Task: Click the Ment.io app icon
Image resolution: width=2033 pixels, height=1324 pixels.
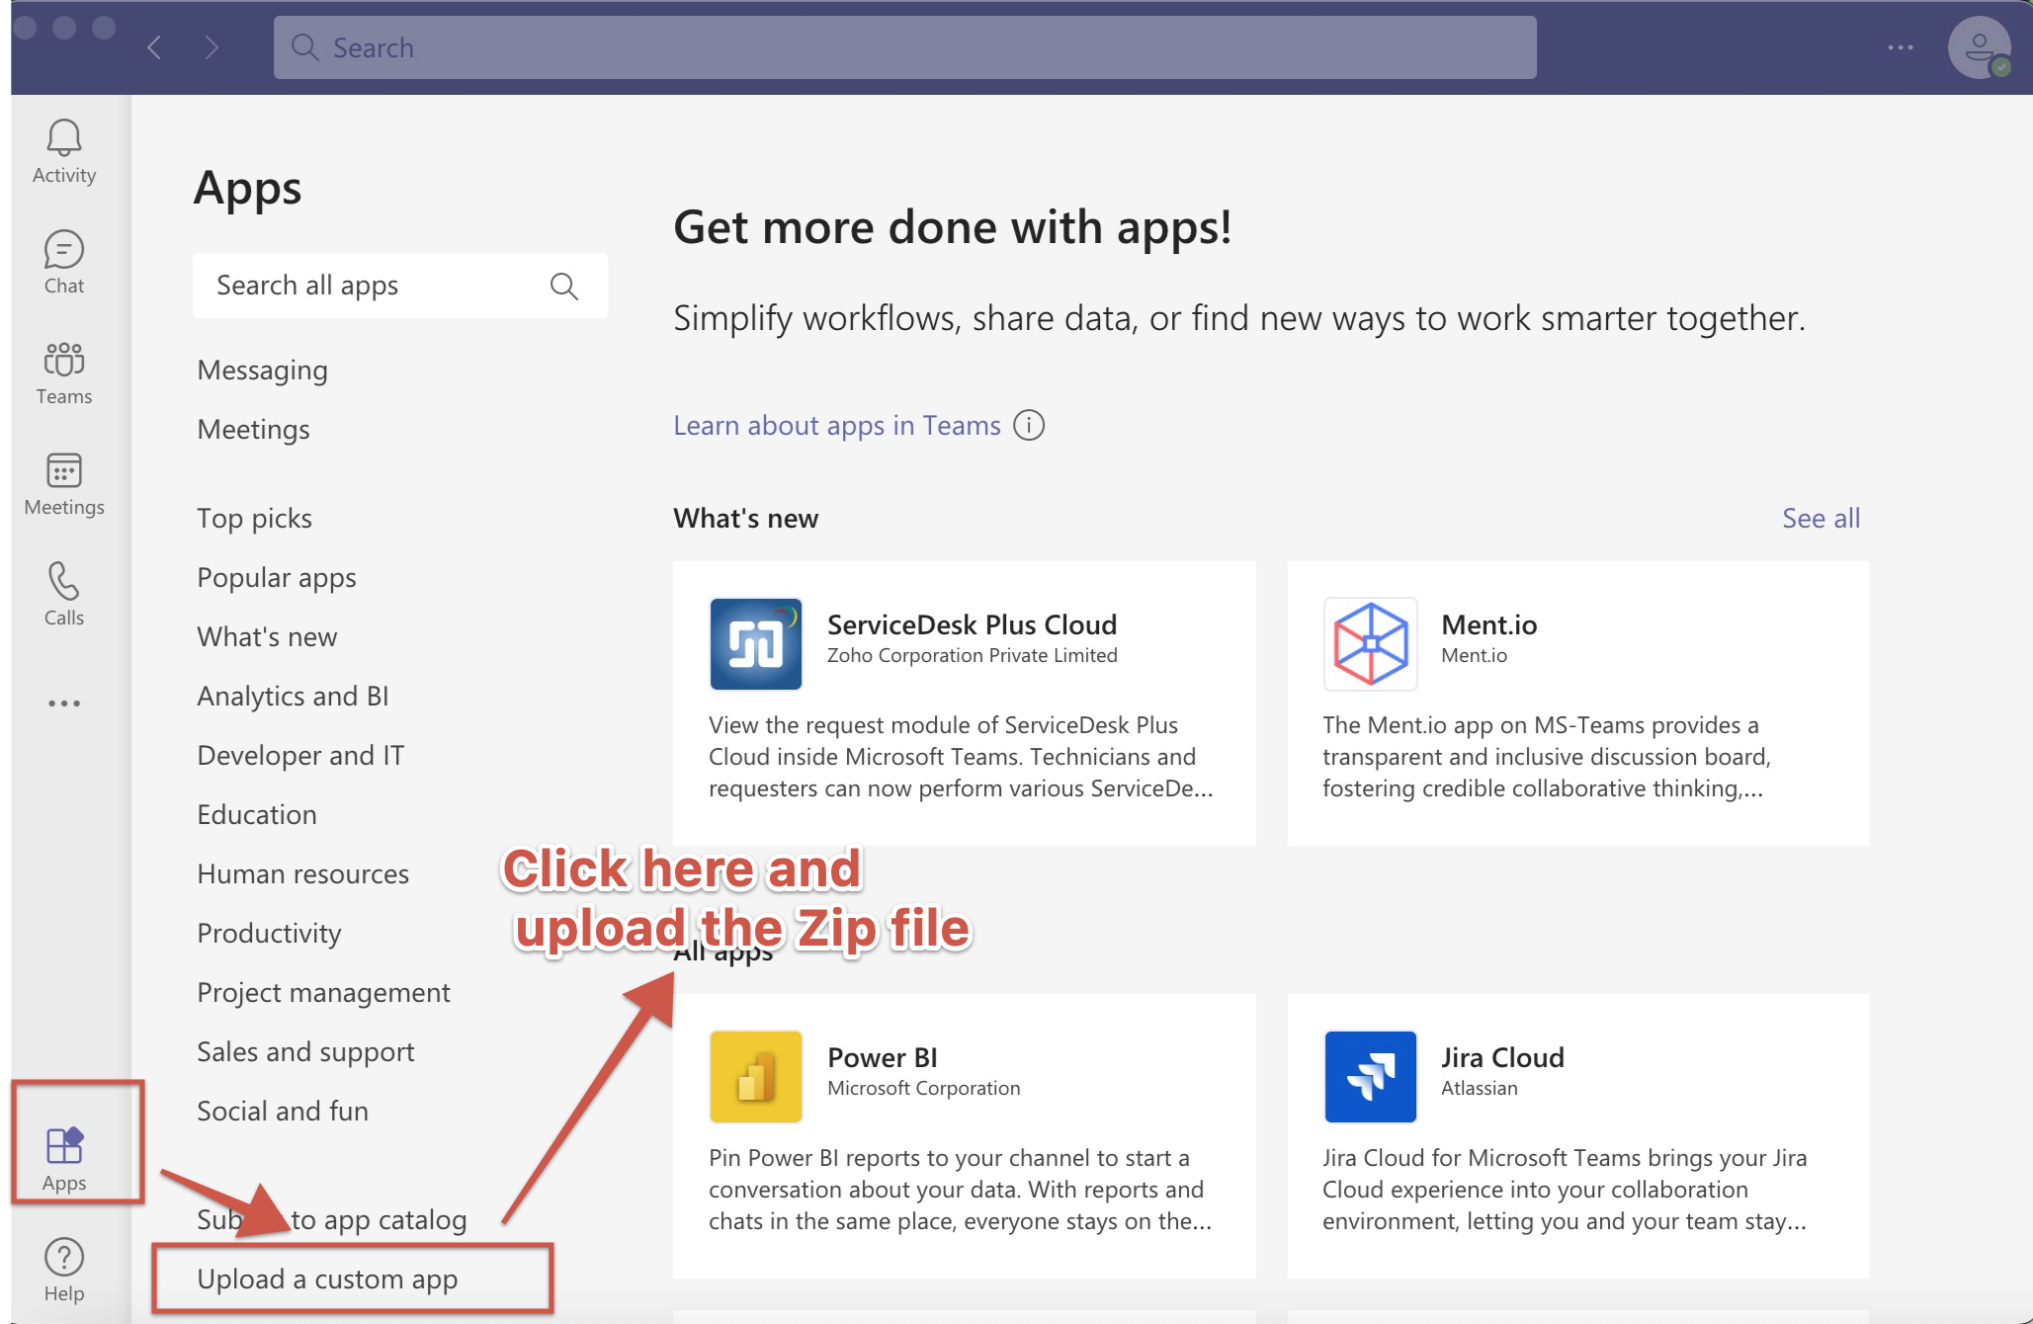Action: [1371, 644]
